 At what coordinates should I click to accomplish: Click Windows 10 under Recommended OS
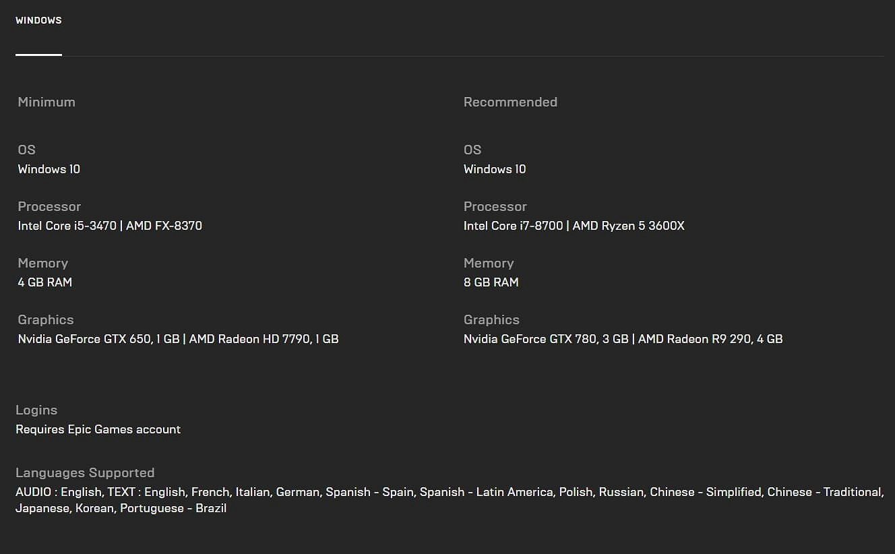[x=495, y=169]
